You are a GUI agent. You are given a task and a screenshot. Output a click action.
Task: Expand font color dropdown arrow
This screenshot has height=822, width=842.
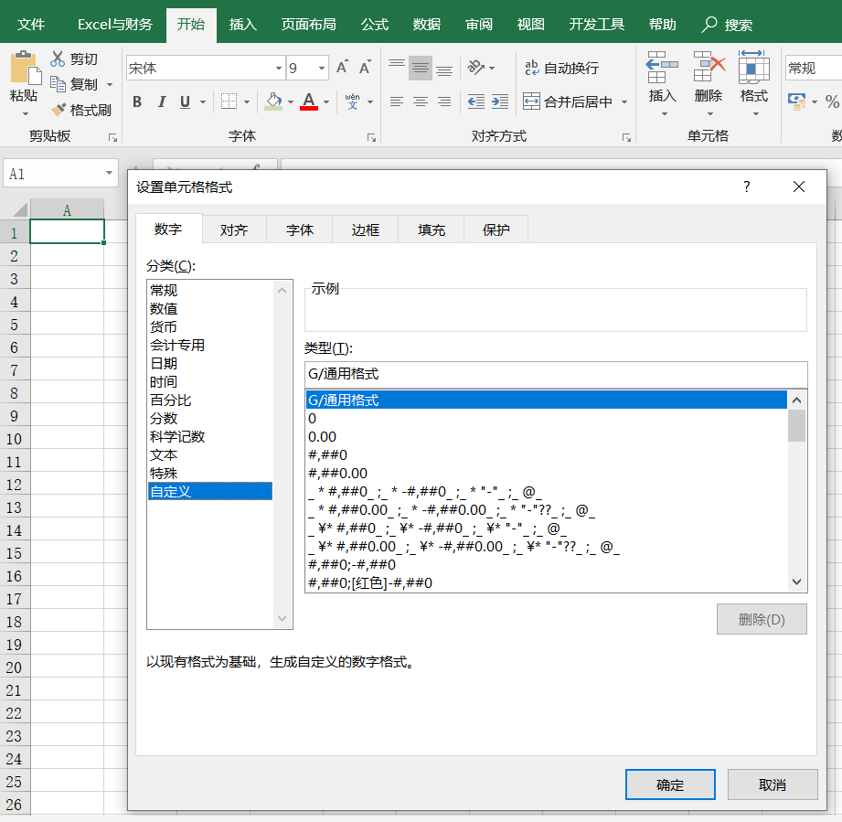(326, 101)
